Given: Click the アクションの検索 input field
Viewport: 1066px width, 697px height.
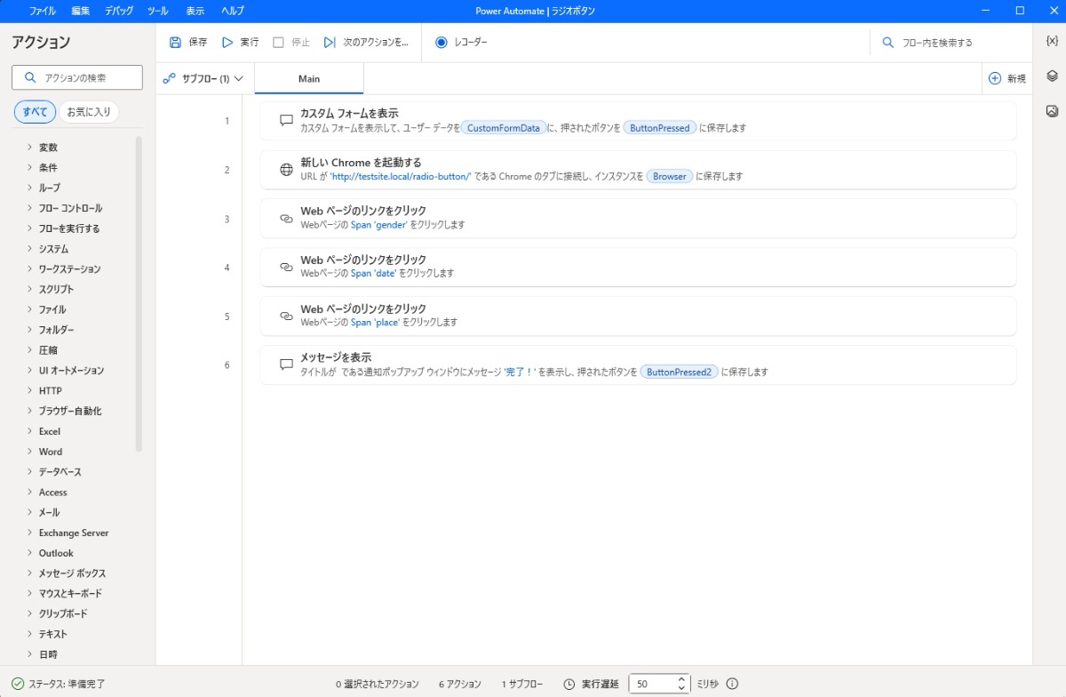Looking at the screenshot, I should [77, 77].
